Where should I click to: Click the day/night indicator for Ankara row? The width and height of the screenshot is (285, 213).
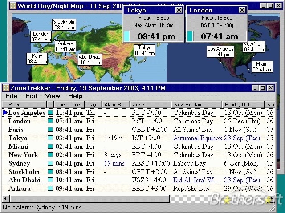point(50,188)
